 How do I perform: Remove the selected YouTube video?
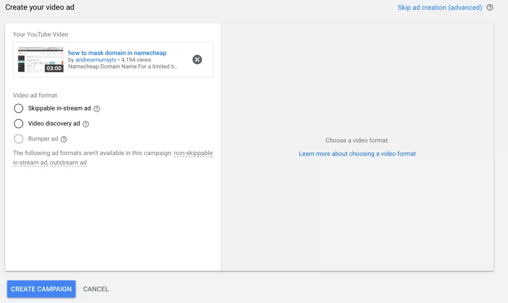tap(197, 59)
